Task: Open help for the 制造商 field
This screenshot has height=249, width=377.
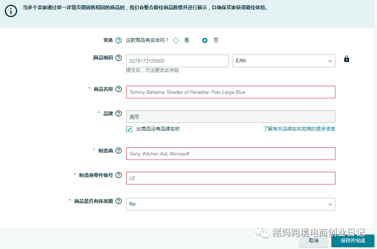Action: point(118,151)
